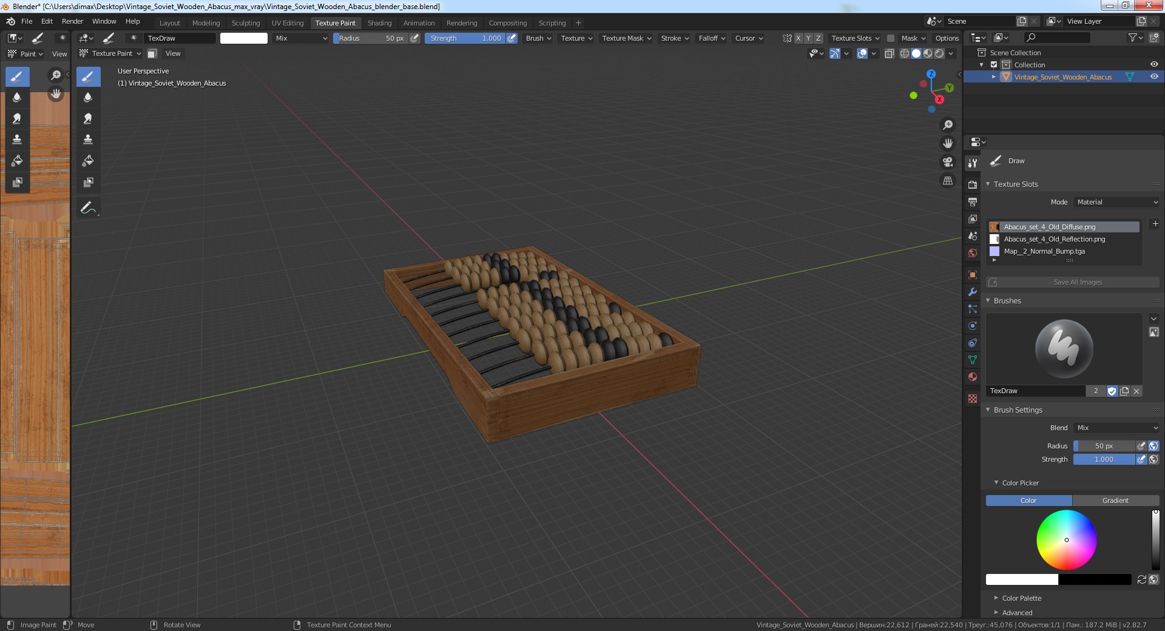1165x631 pixels.
Task: Open the File menu
Action: pyautogui.click(x=27, y=21)
